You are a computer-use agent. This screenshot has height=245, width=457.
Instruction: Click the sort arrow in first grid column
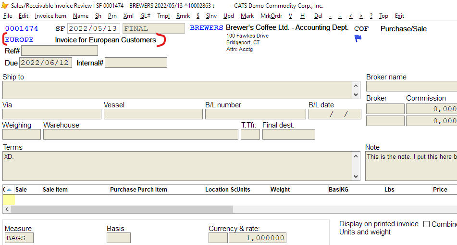click(x=9, y=190)
